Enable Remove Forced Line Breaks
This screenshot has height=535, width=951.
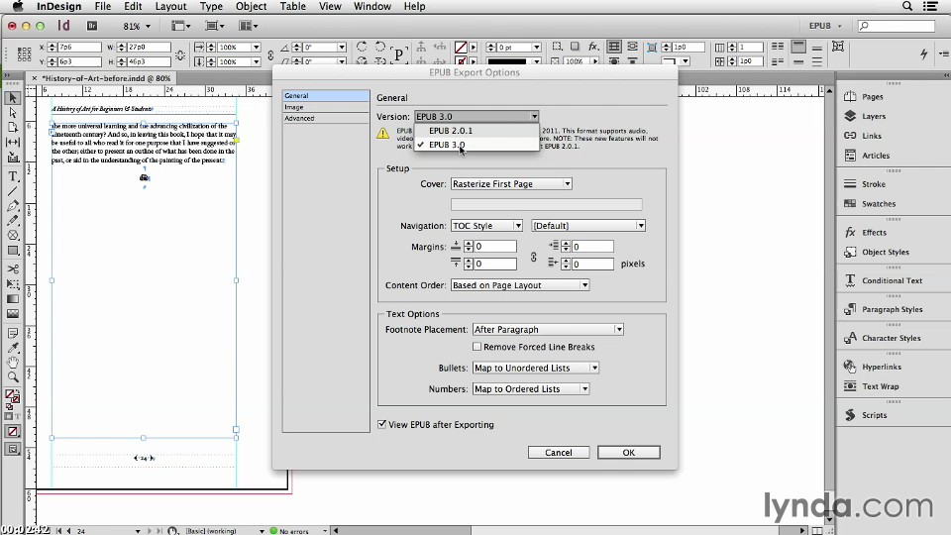point(476,347)
